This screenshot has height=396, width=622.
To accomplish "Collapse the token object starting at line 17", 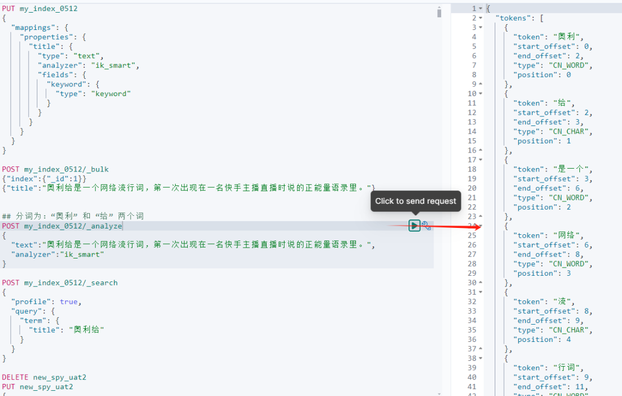I will (x=480, y=160).
